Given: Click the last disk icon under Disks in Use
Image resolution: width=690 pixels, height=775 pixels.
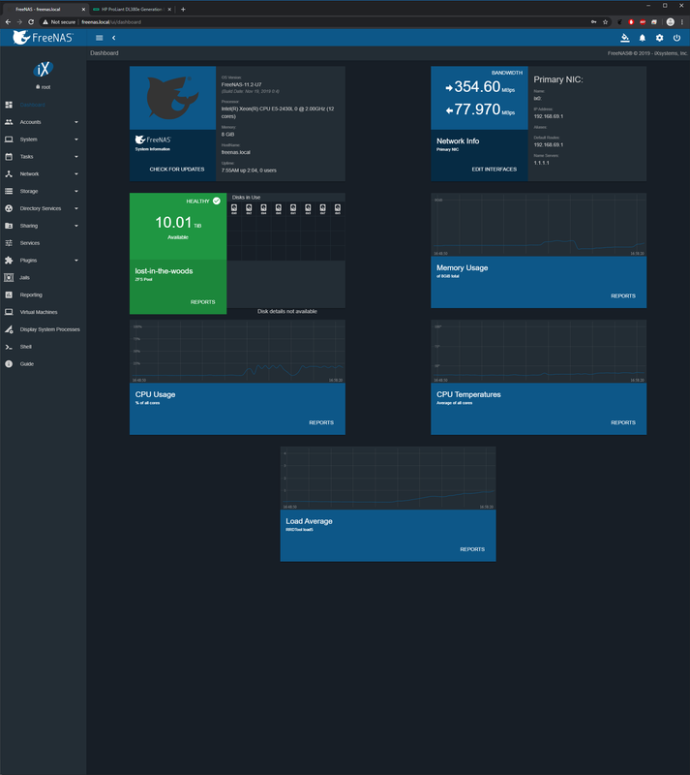Looking at the screenshot, I should [x=338, y=208].
